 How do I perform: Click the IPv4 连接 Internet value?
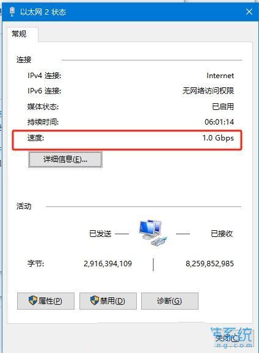(x=221, y=76)
